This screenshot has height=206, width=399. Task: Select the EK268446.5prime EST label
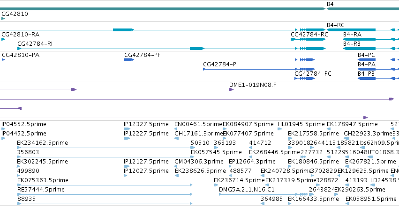(x=274, y=152)
